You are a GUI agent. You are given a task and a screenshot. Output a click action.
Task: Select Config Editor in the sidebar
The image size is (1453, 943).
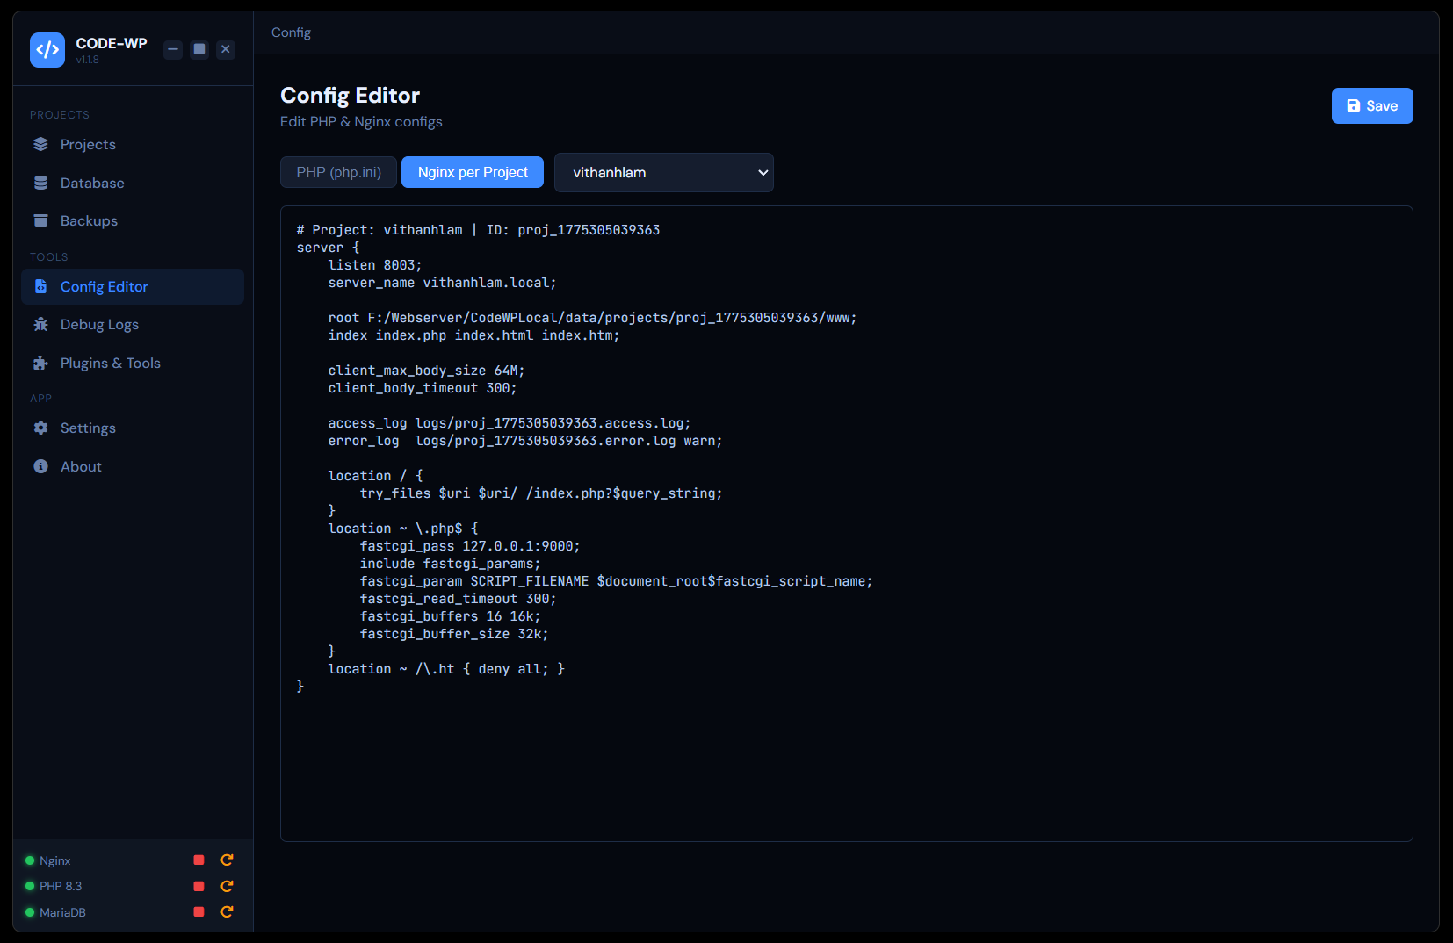[104, 287]
